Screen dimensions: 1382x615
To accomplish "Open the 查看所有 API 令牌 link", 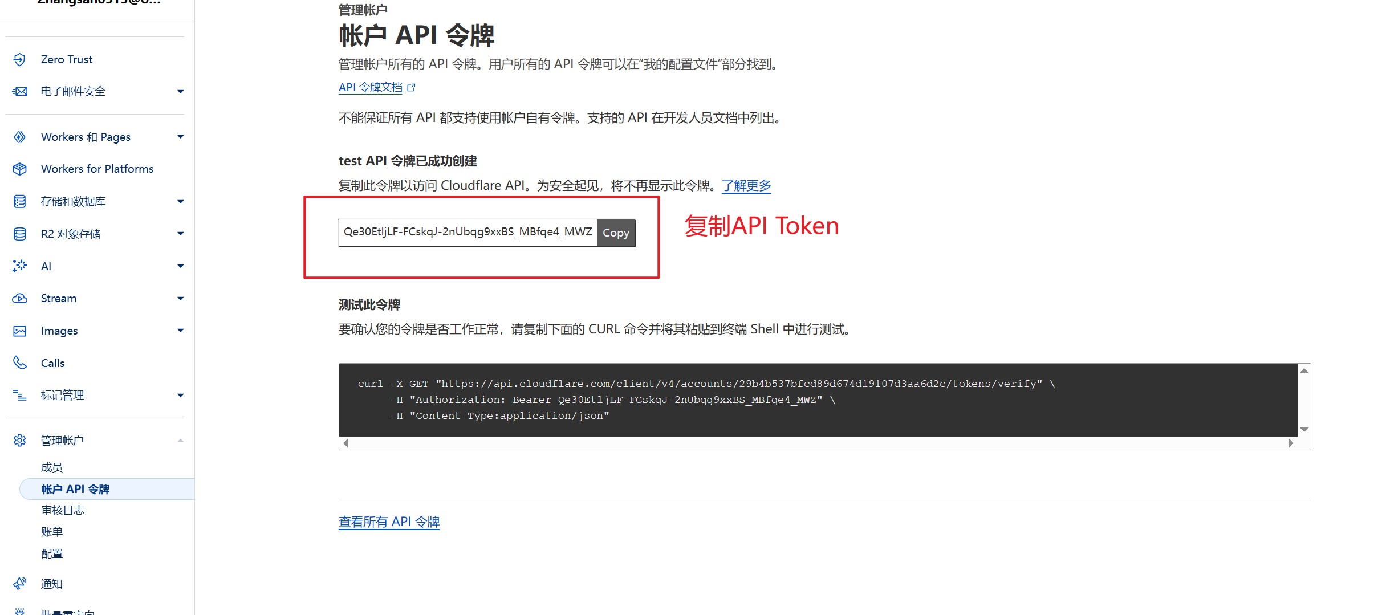I will coord(389,522).
